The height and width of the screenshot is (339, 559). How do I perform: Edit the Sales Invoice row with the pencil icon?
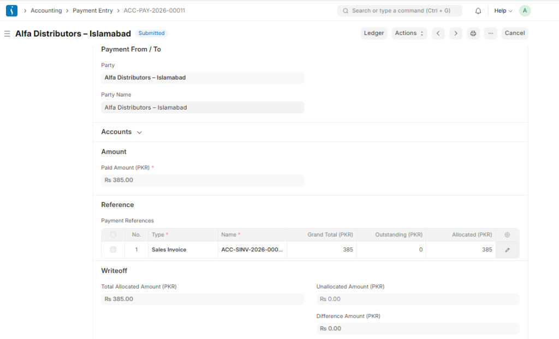[507, 250]
